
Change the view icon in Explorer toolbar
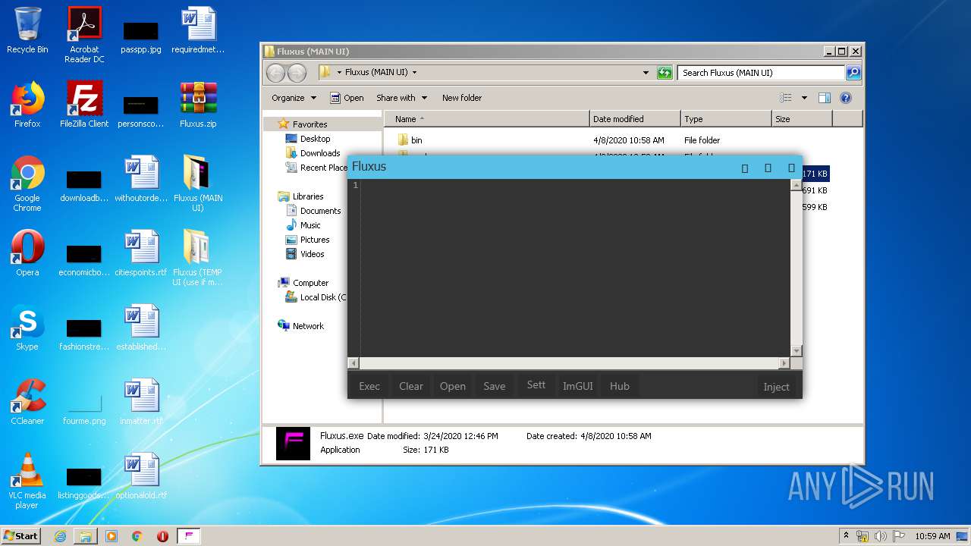[786, 98]
